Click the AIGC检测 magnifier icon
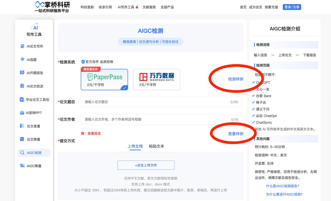 click(22, 153)
